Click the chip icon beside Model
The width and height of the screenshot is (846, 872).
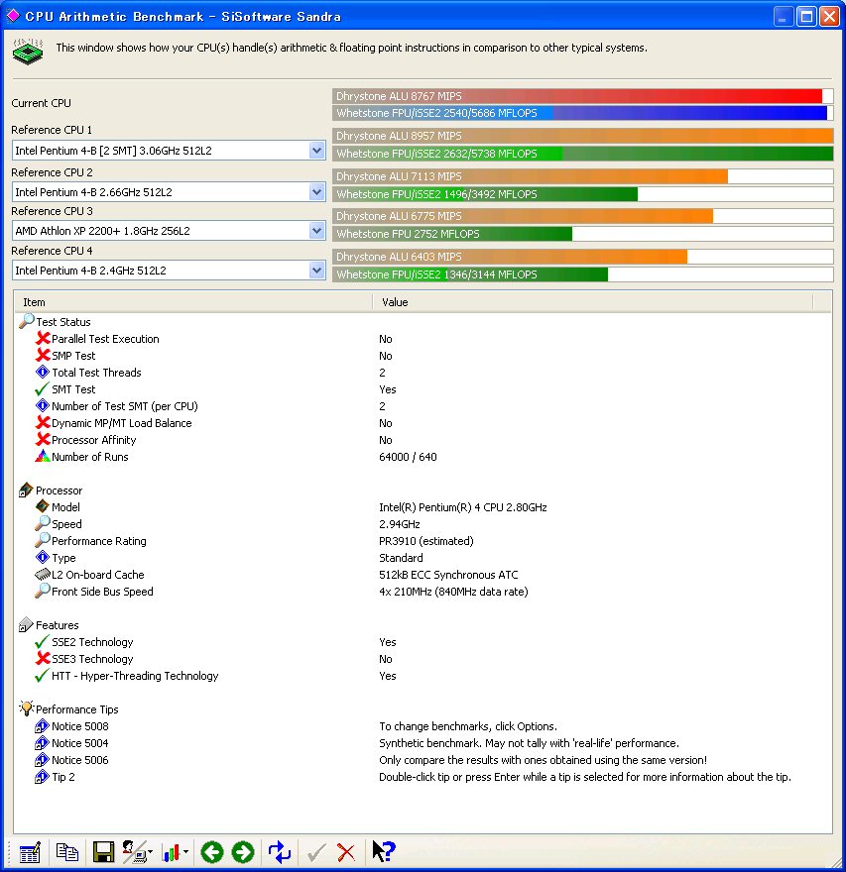click(43, 506)
